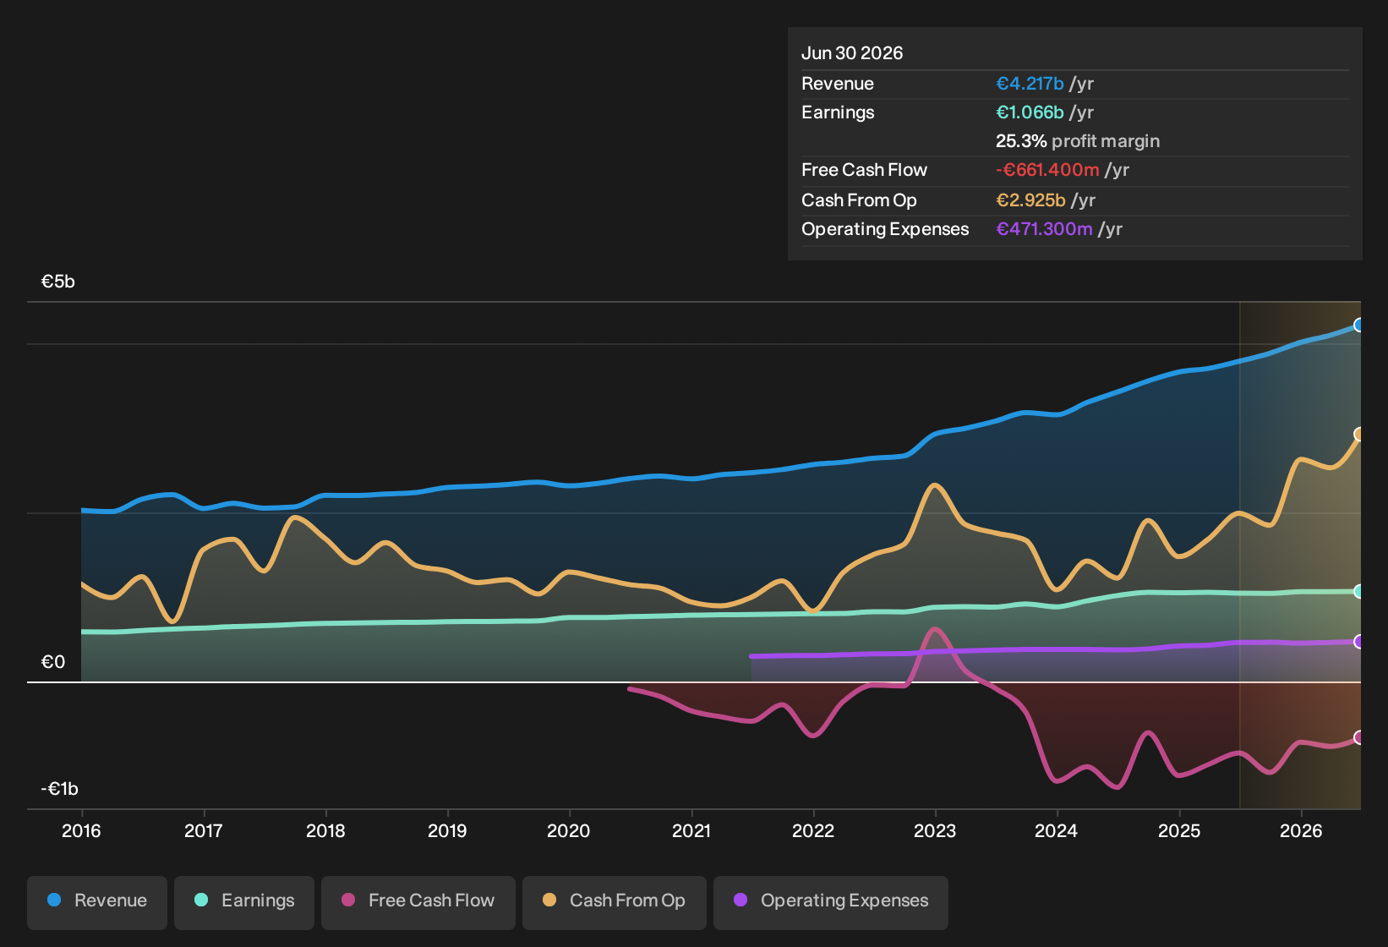1388x947 pixels.
Task: Click the Jun 30 2026 tooltip date
Action: point(852,53)
